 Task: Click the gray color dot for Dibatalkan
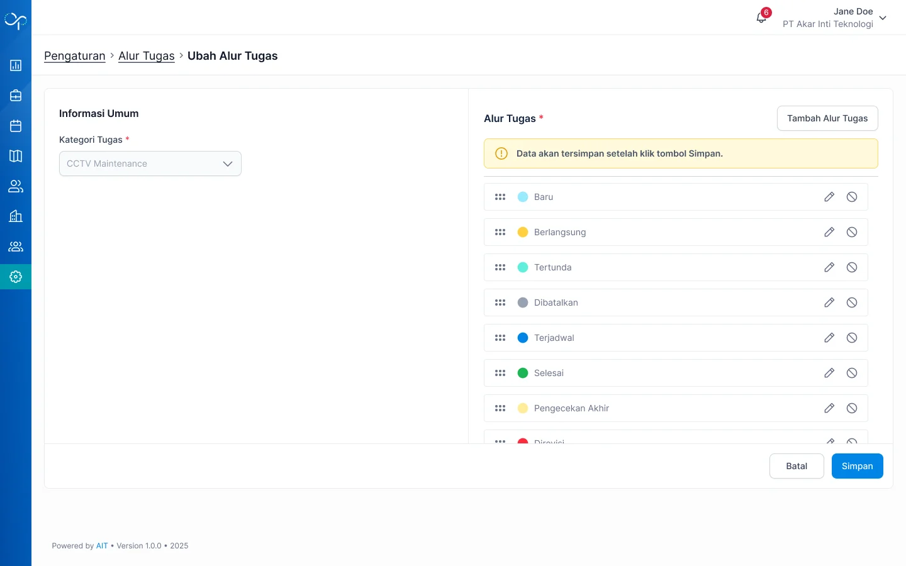coord(523,302)
